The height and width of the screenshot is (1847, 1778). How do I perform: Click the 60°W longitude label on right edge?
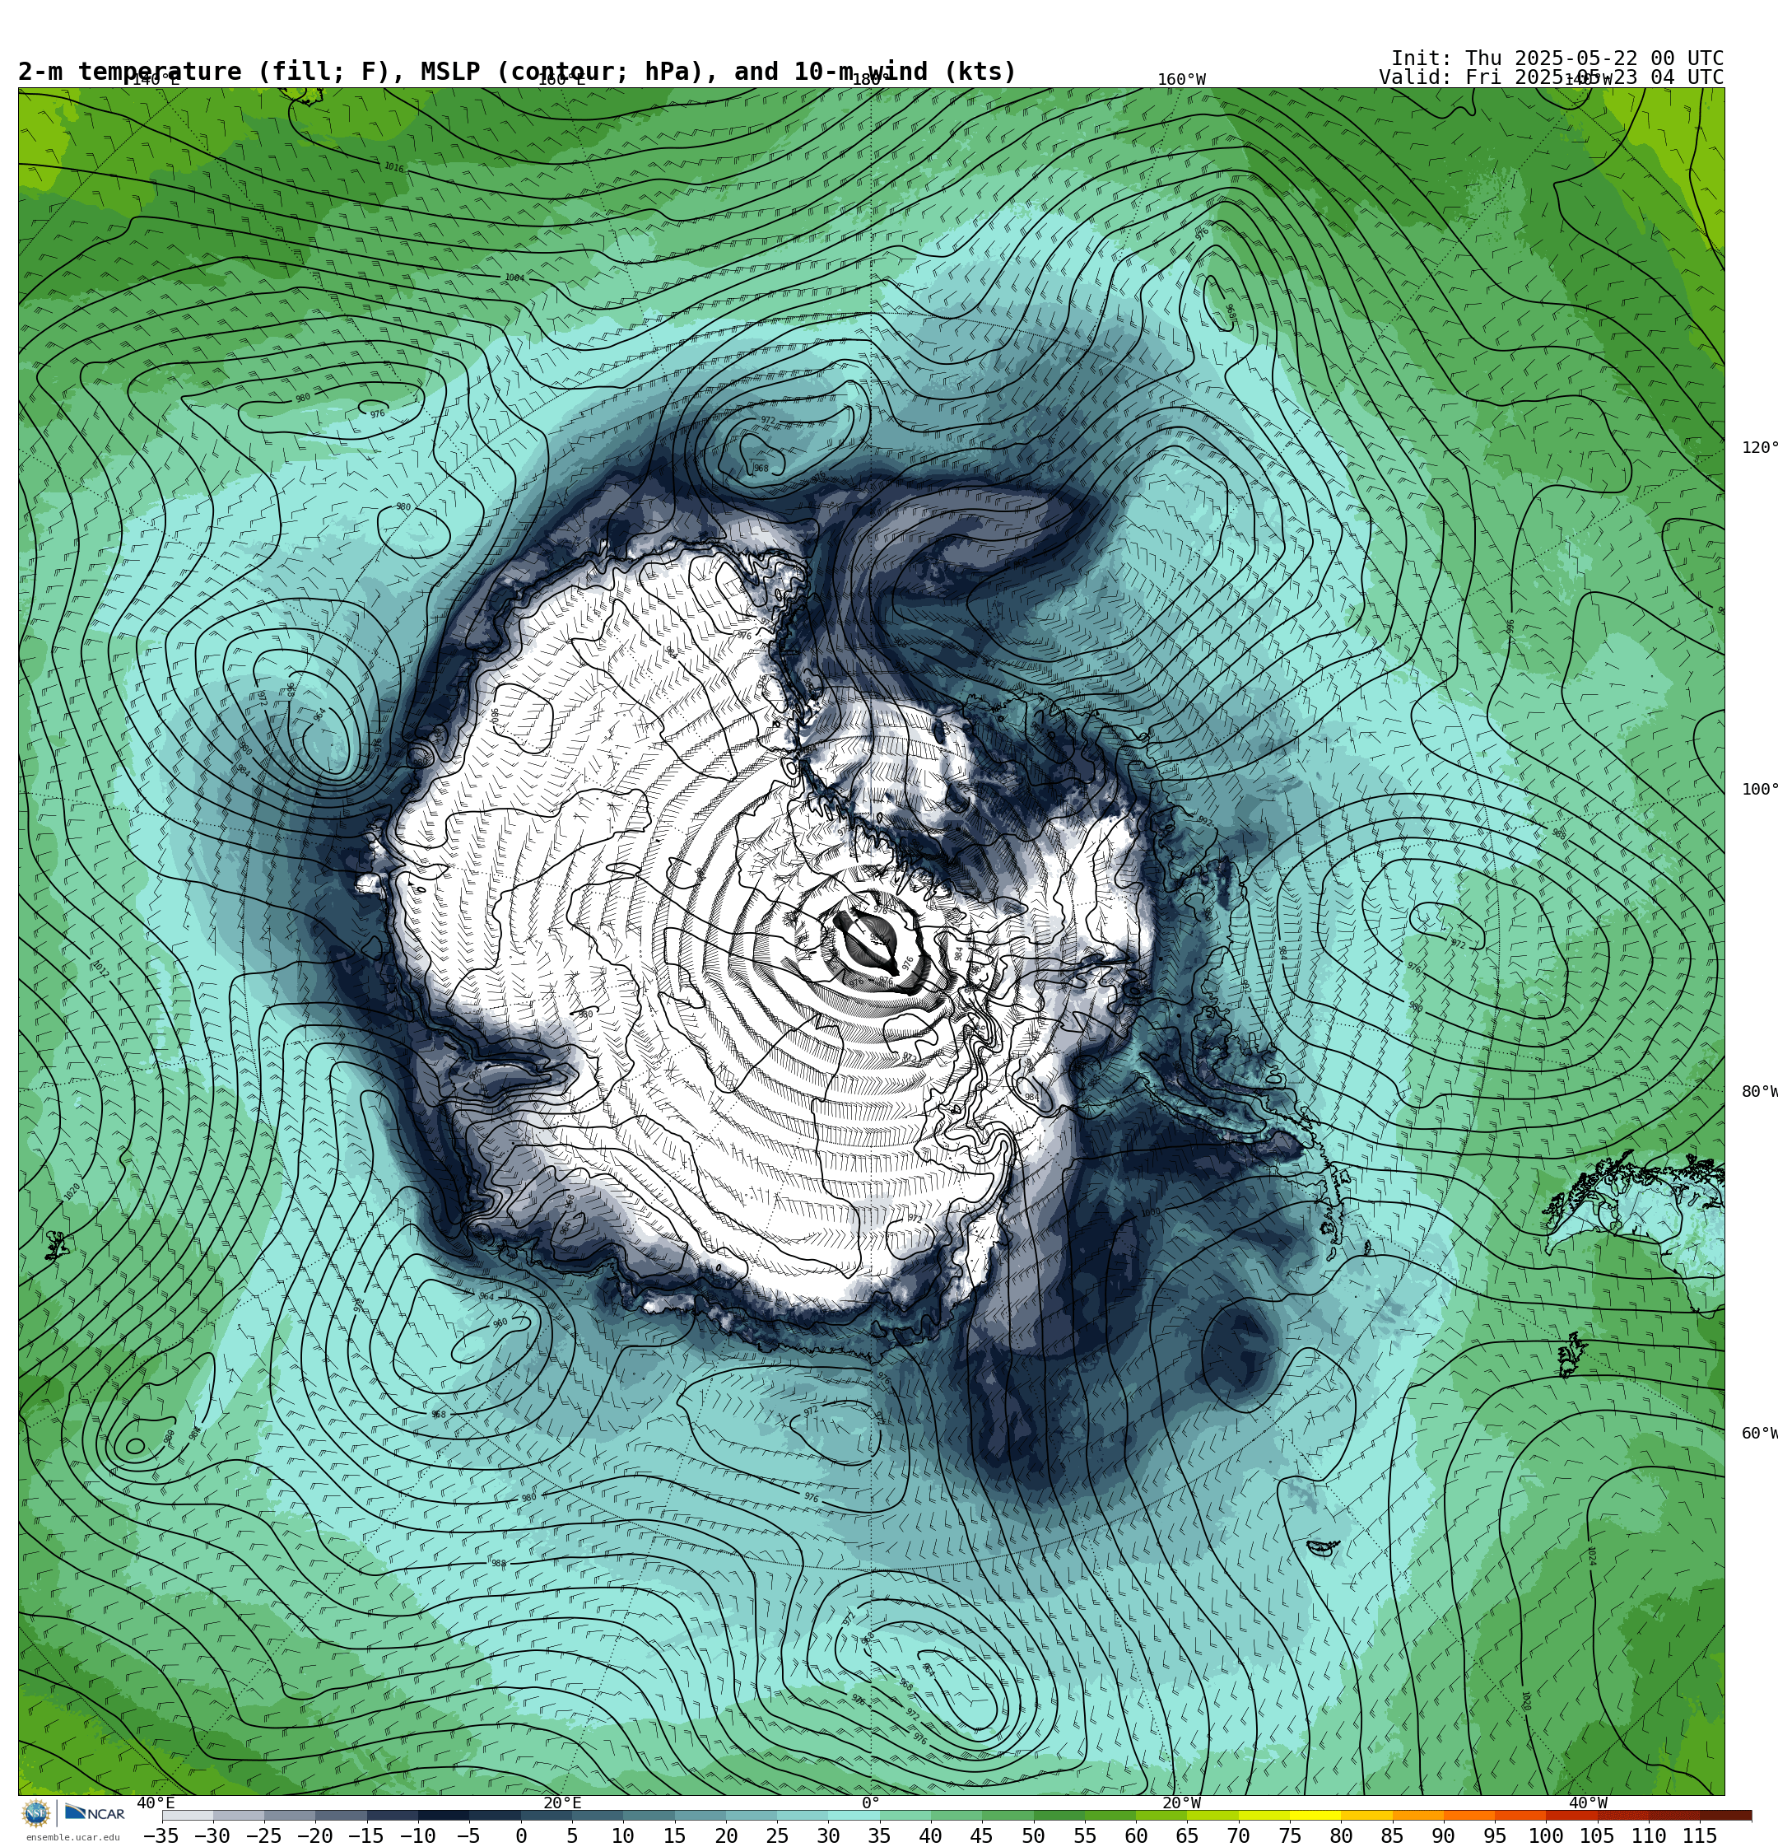tap(1759, 1434)
